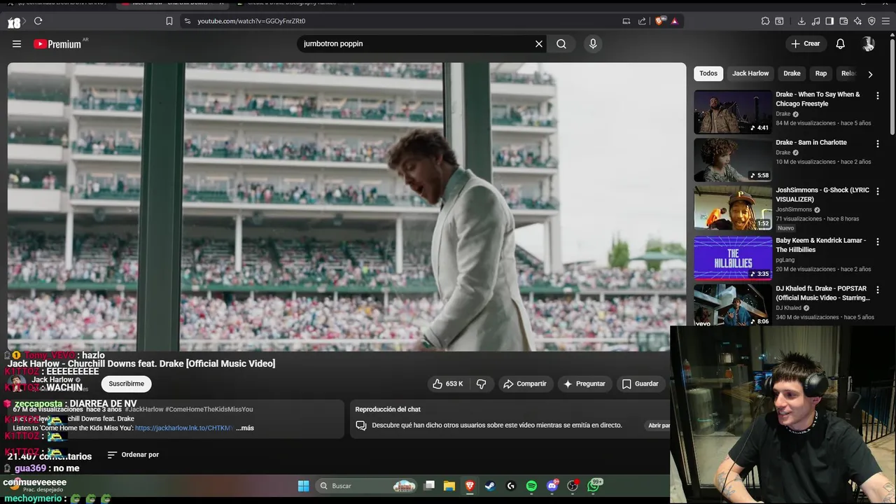Open Brave Shields lion icon
Image resolution: width=896 pixels, height=504 pixels.
coord(659,21)
